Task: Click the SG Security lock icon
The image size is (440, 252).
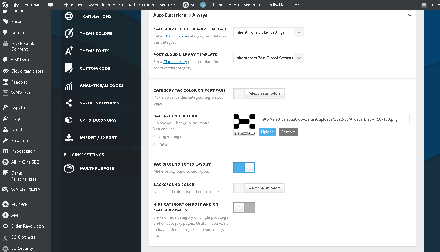Action: (x=5, y=248)
